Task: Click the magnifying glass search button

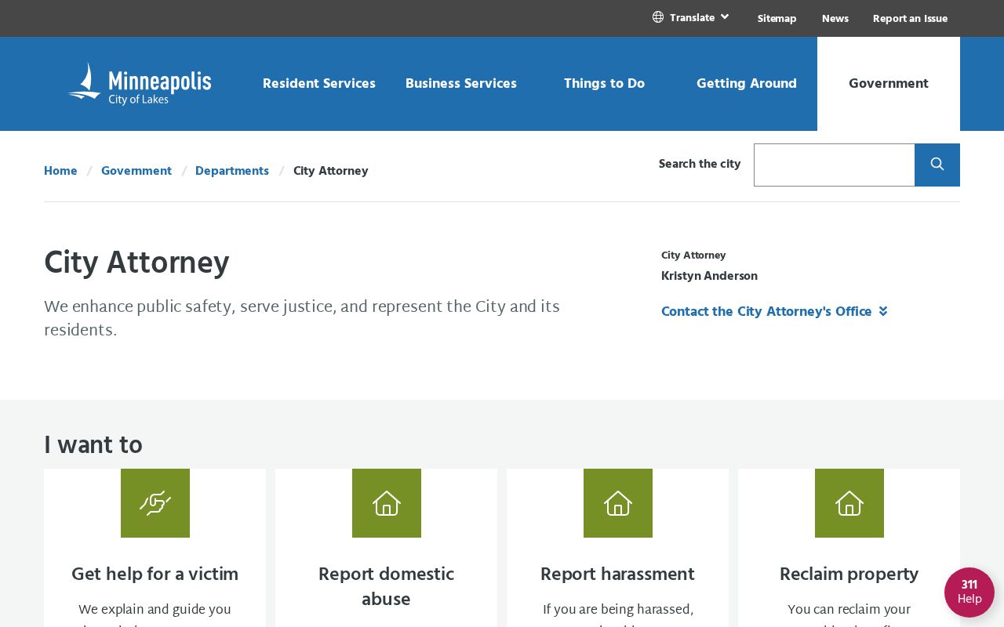Action: coord(937,165)
